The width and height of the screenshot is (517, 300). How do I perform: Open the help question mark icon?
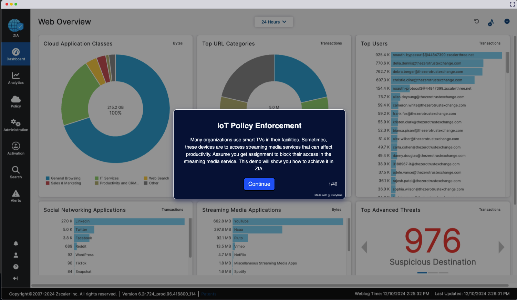[x=16, y=267]
